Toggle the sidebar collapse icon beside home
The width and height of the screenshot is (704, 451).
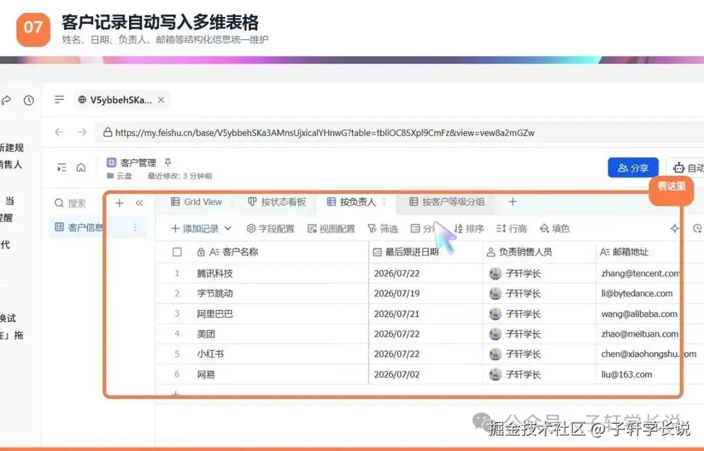(62, 168)
